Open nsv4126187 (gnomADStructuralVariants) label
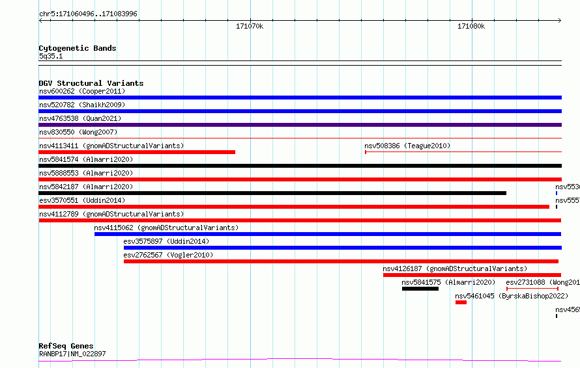 [x=455, y=269]
